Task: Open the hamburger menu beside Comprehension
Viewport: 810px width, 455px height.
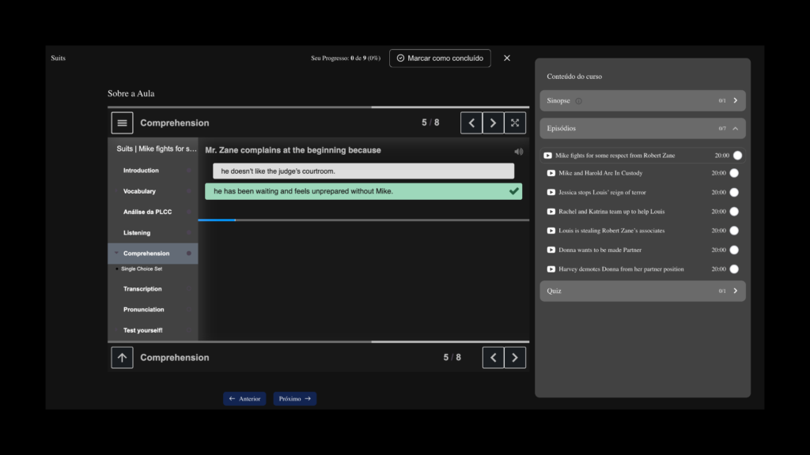Action: (122, 122)
